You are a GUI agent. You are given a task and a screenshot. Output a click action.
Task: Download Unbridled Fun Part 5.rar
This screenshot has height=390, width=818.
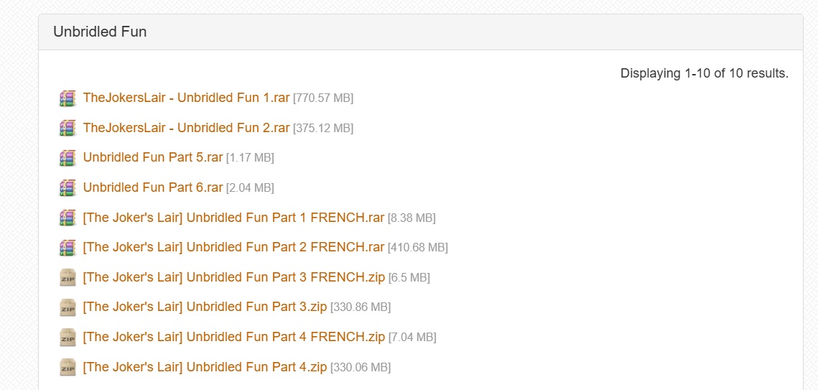click(x=153, y=157)
